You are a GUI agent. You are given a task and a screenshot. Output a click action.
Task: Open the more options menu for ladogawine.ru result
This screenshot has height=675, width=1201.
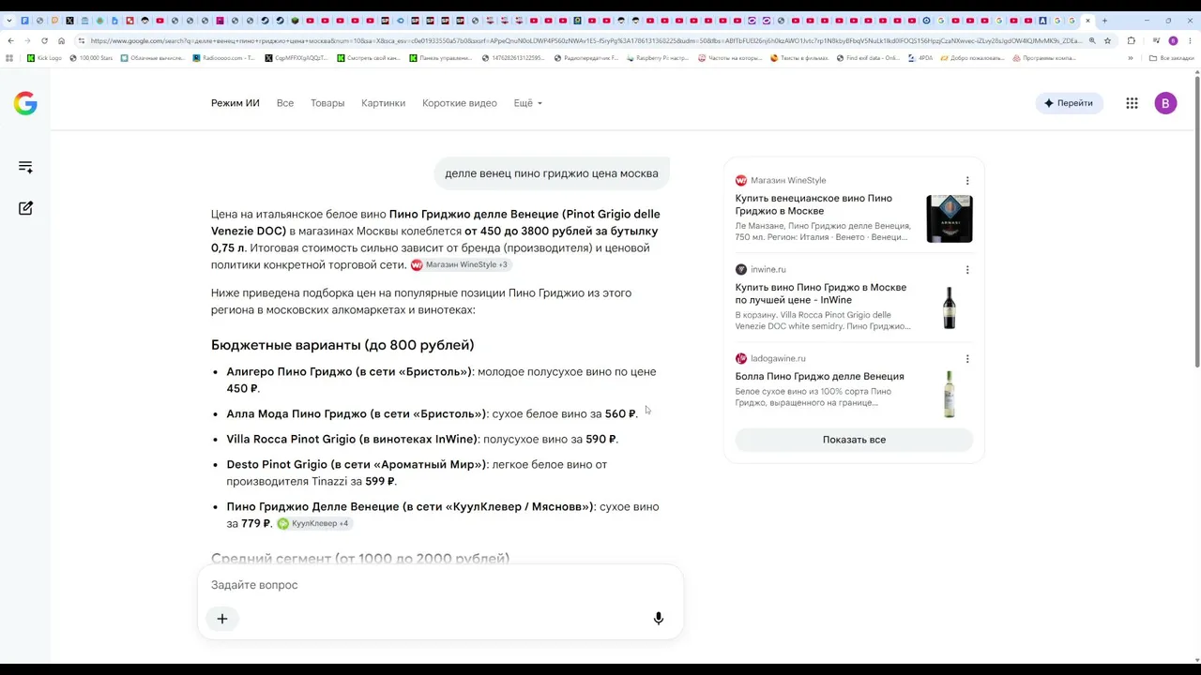(x=967, y=359)
